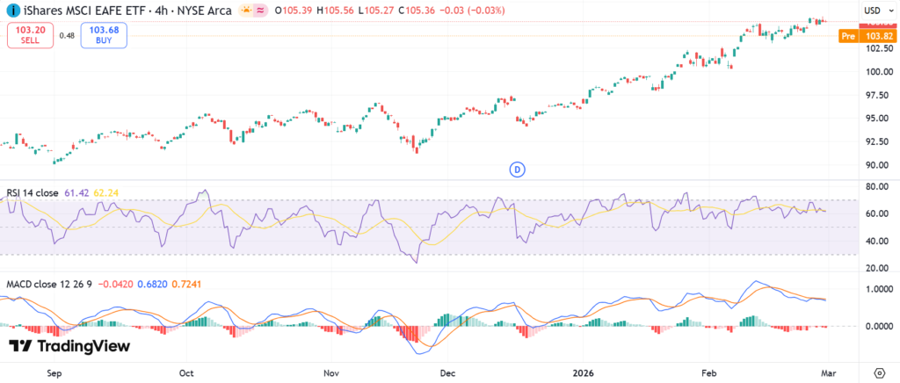Click the Dec label on time axis
Viewport: 900px width, 383px height.
tap(448, 372)
